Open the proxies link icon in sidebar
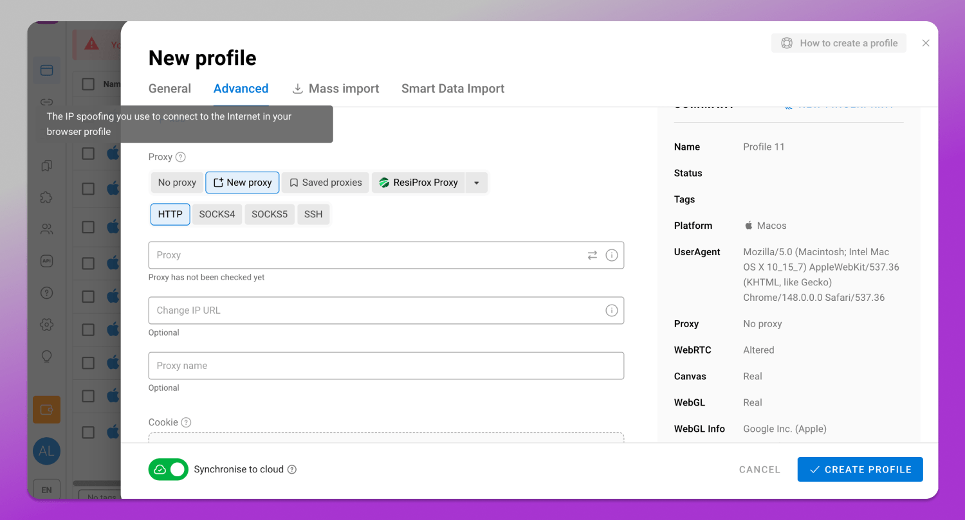The image size is (965, 520). 46,102
